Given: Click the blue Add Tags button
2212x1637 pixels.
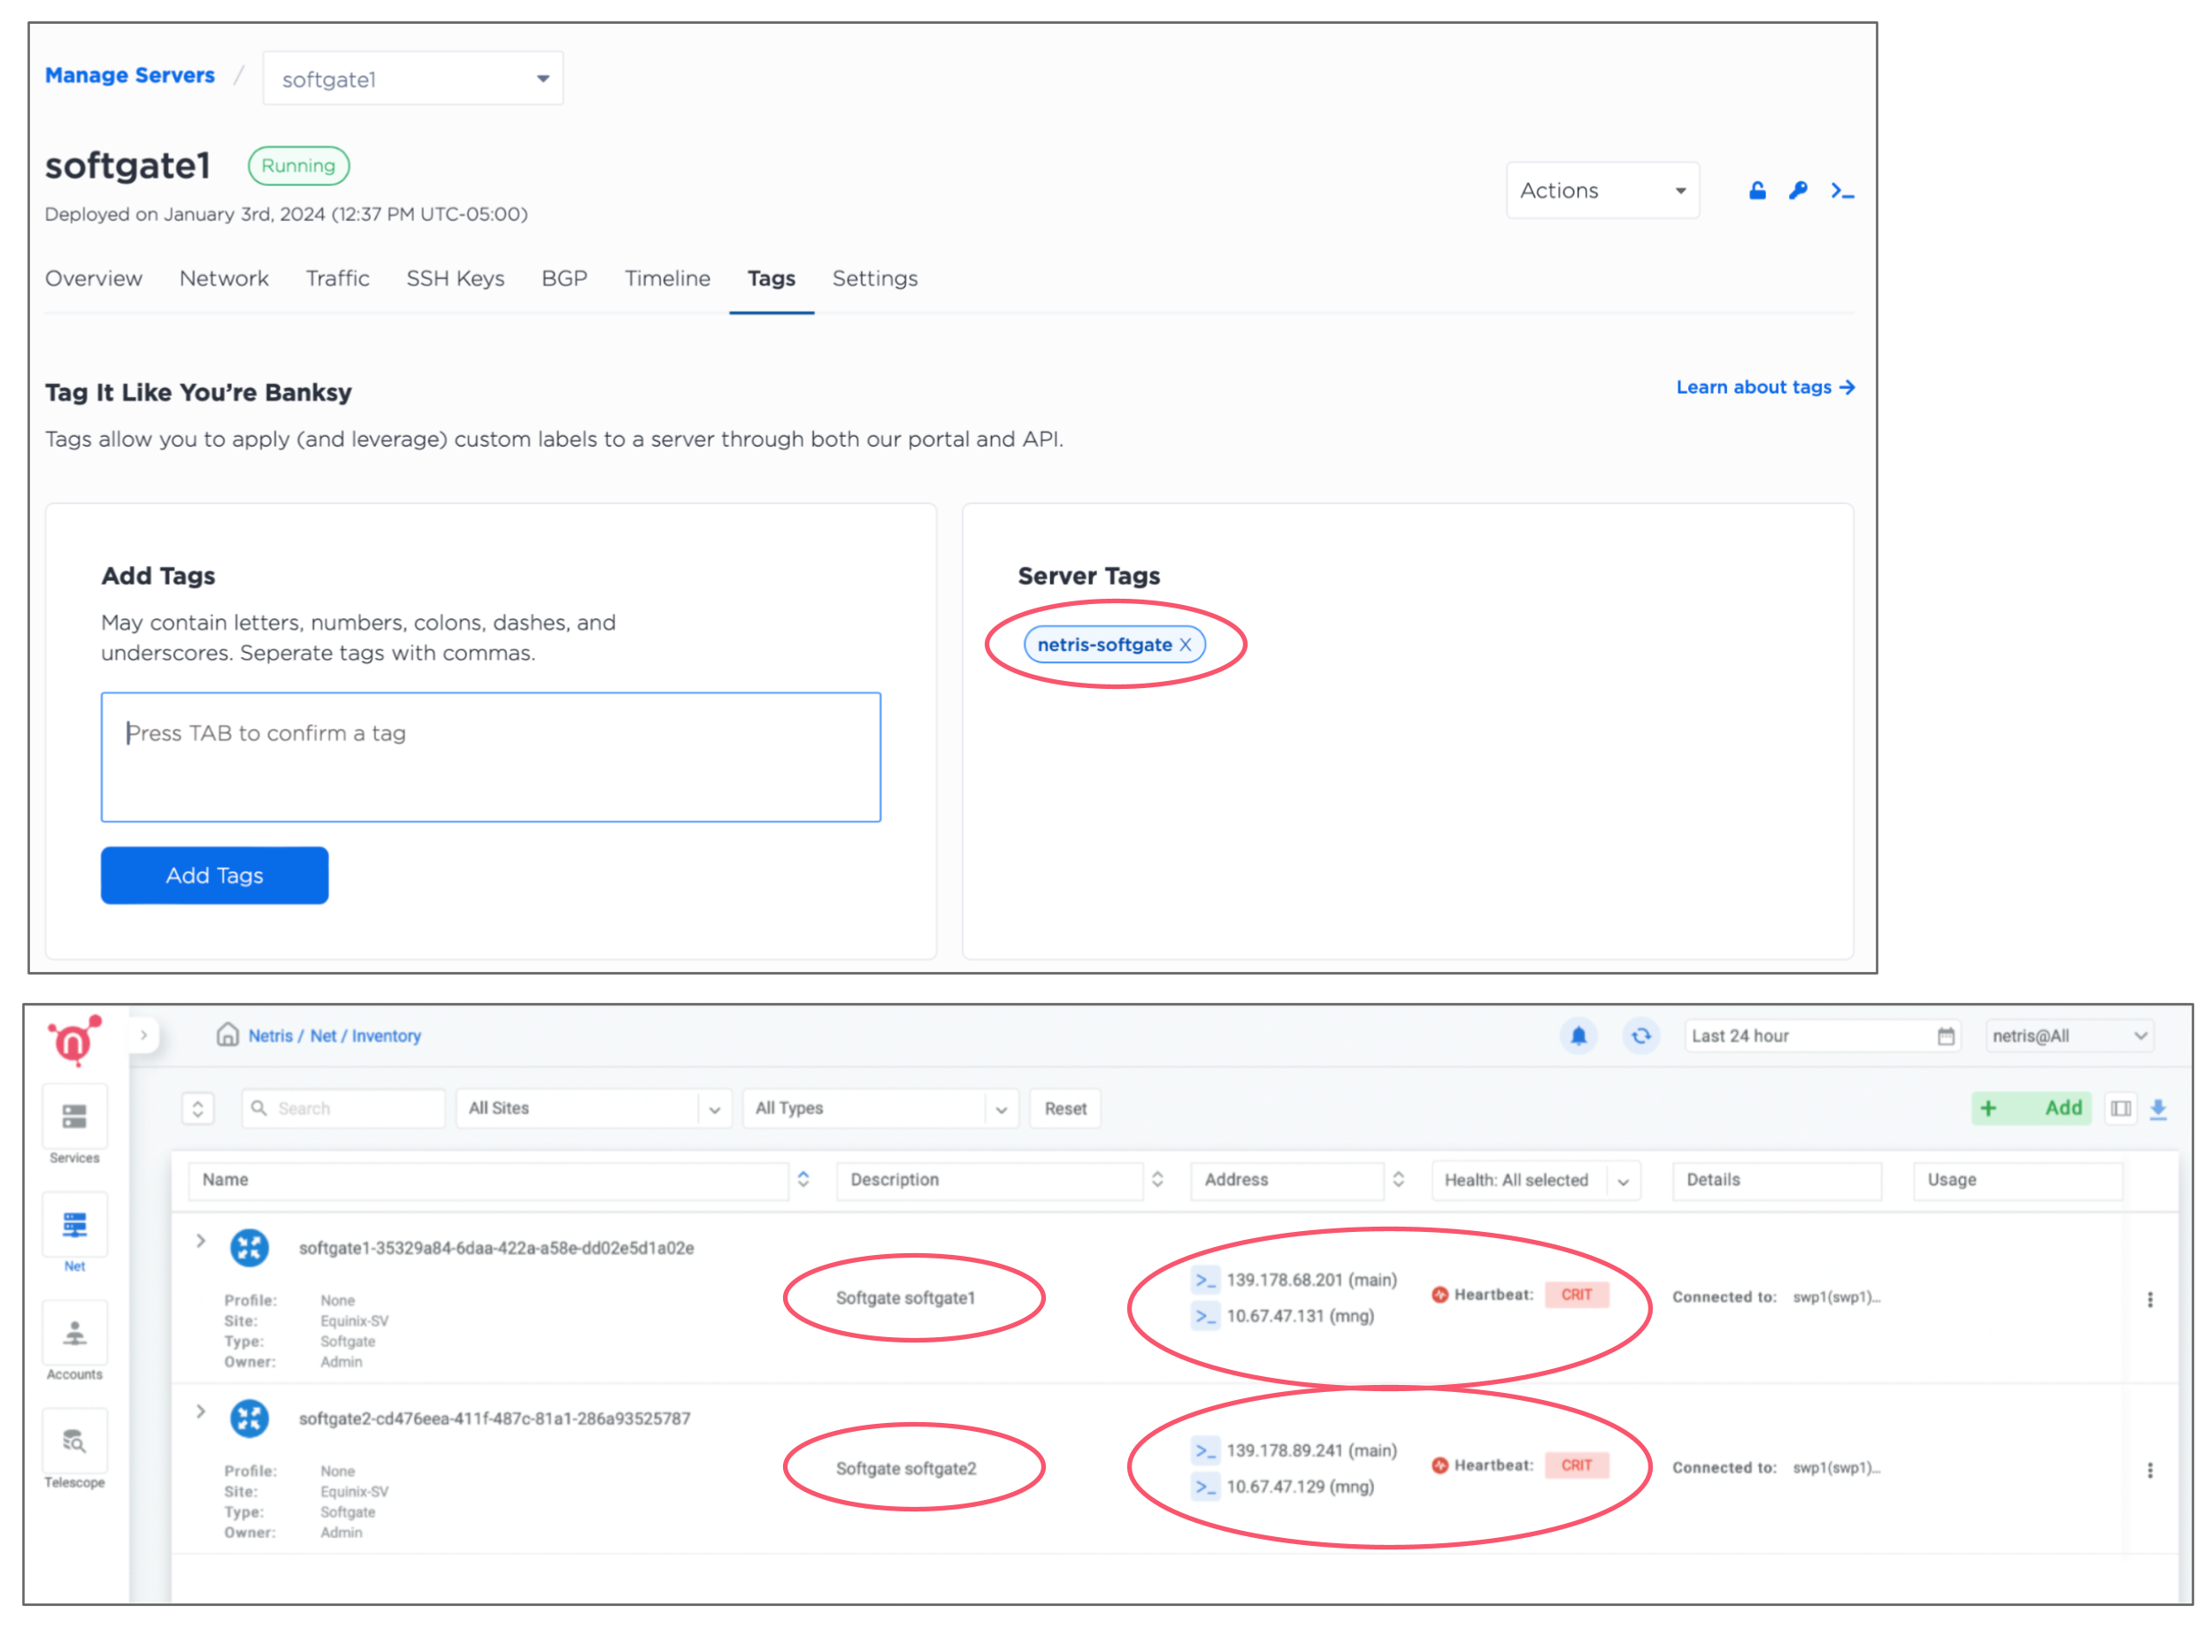Looking at the screenshot, I should pos(214,875).
